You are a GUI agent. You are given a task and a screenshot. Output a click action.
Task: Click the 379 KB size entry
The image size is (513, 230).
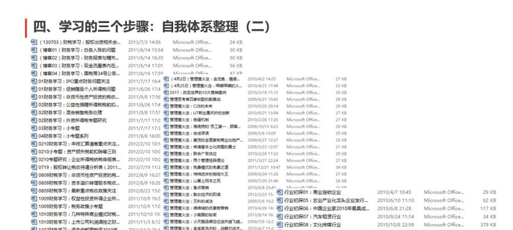click(489, 225)
